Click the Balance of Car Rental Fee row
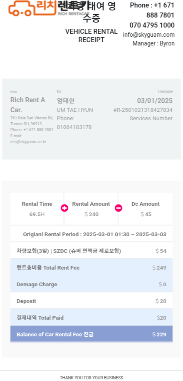The image size is (183, 381). point(91,334)
